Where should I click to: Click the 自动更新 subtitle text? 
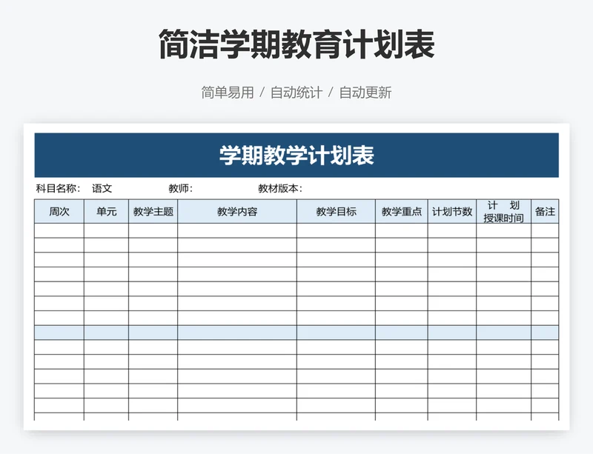(365, 93)
